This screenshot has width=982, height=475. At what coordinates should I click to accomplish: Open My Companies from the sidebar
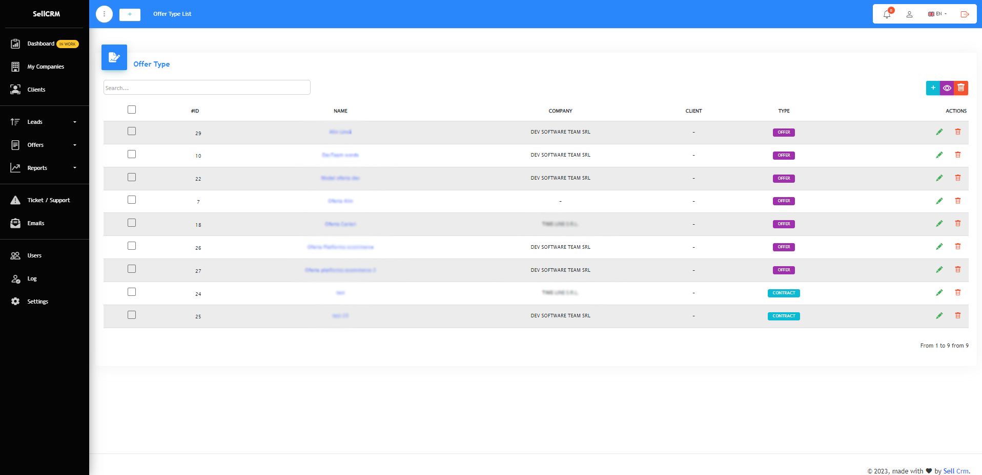click(45, 67)
